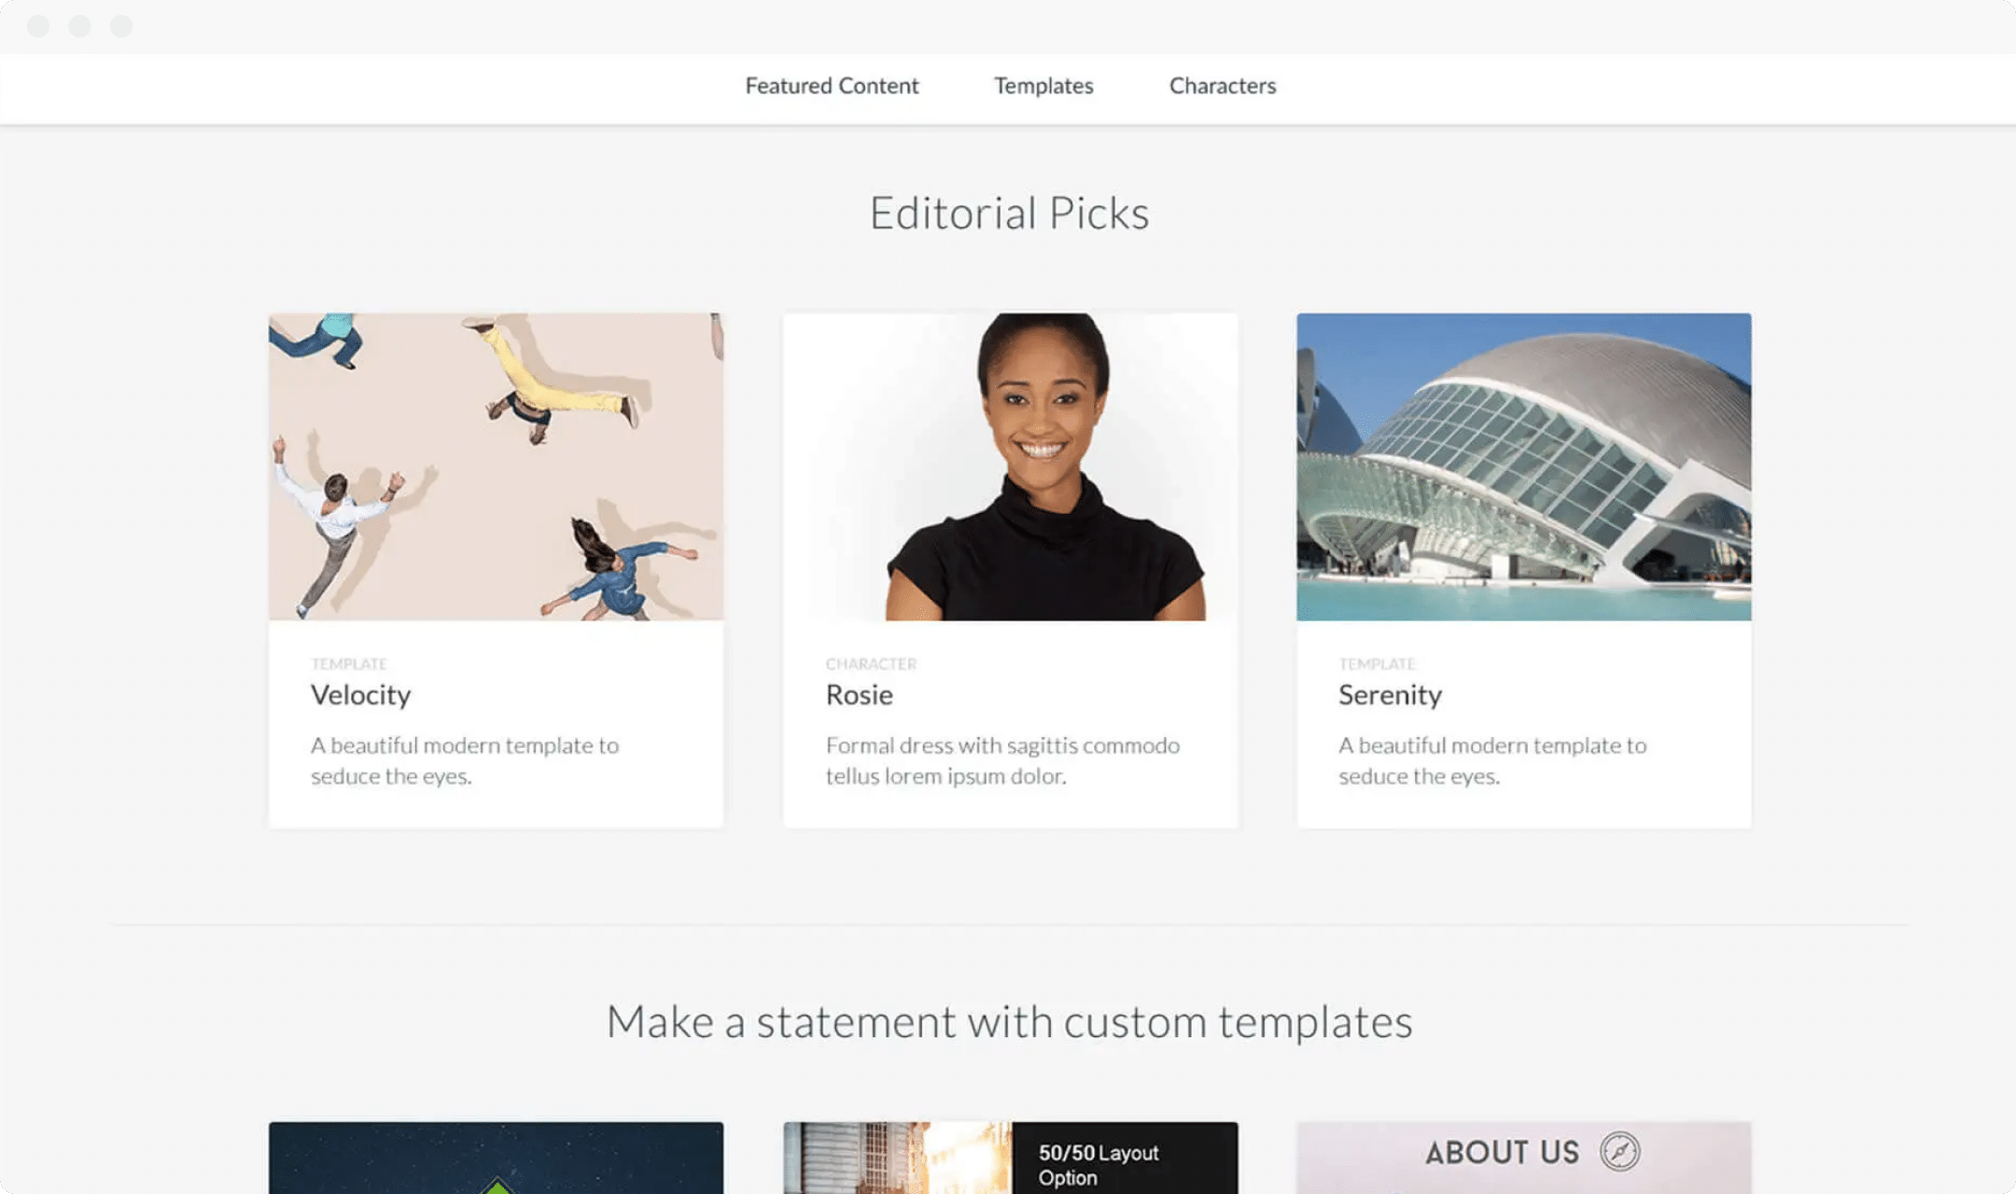
Task: Open the Featured Content tab
Action: coord(832,86)
